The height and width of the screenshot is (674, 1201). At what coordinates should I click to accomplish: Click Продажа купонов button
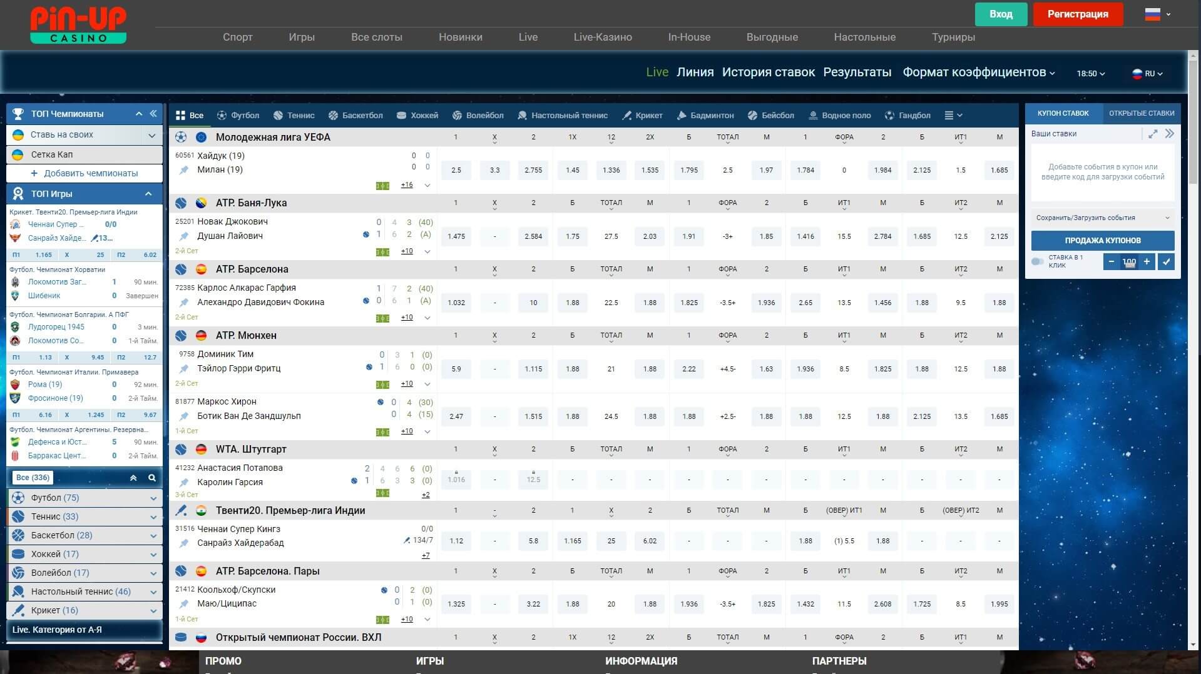1103,241
